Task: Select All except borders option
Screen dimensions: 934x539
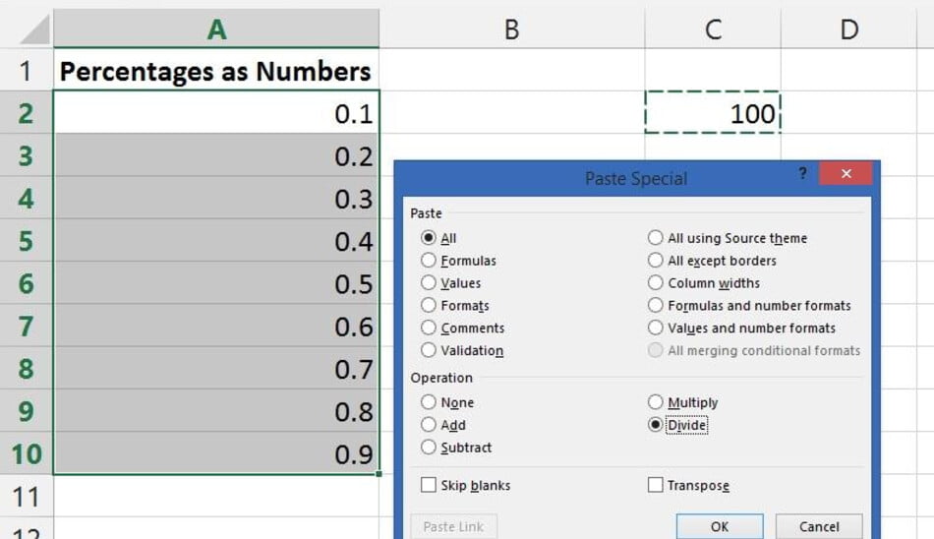Action: pos(655,260)
